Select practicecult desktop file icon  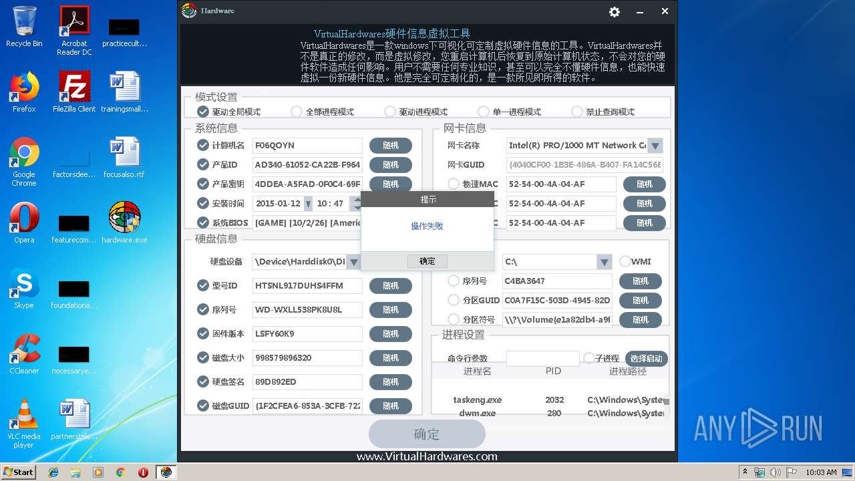(x=124, y=32)
